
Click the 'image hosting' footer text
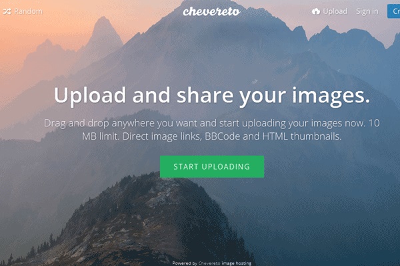point(237,263)
